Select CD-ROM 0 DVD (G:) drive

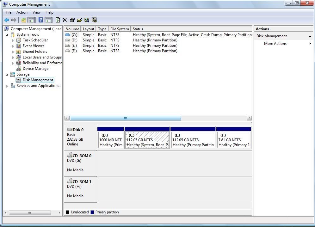click(80, 163)
